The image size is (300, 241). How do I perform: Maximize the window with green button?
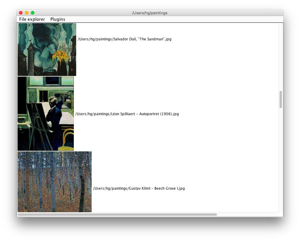[x=33, y=13]
